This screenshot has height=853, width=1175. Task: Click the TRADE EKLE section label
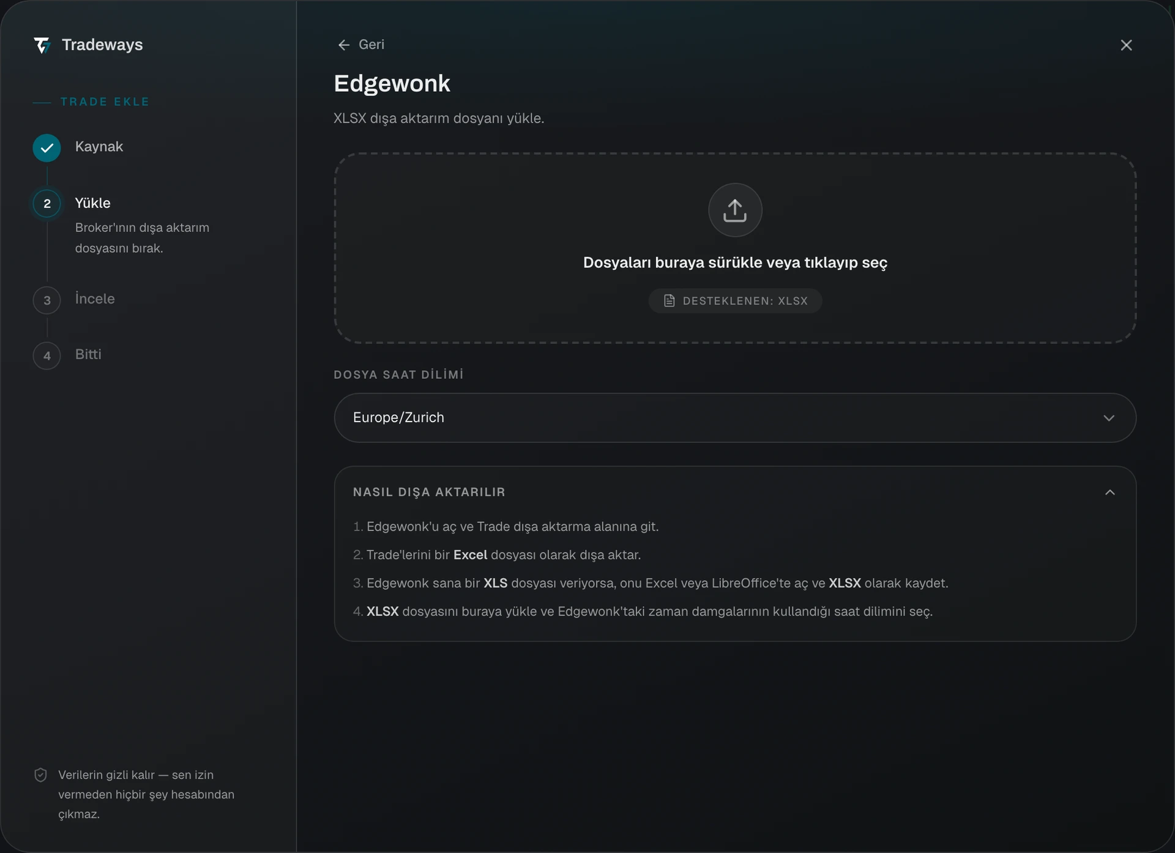(105, 102)
